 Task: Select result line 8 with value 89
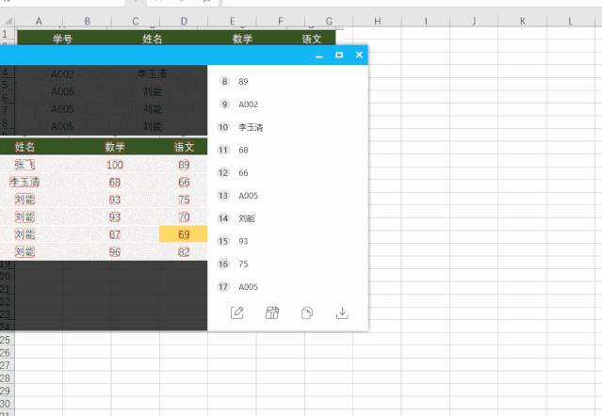[x=243, y=82]
